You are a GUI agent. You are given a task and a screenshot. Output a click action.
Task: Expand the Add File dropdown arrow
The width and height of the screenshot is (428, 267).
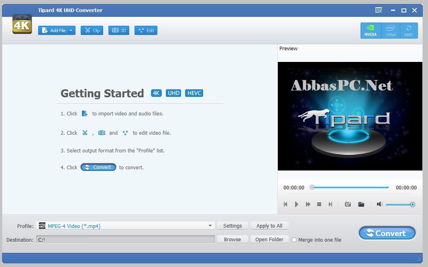[71, 30]
